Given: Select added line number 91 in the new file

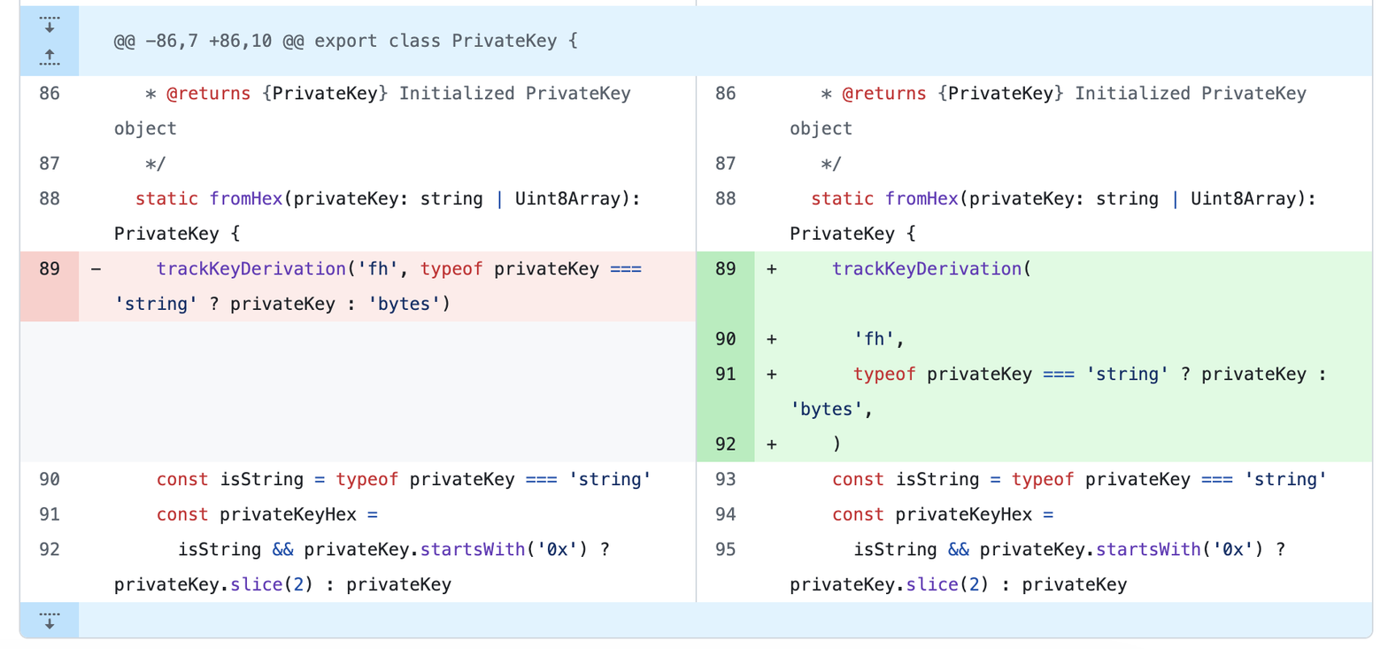Looking at the screenshot, I should click(x=725, y=374).
